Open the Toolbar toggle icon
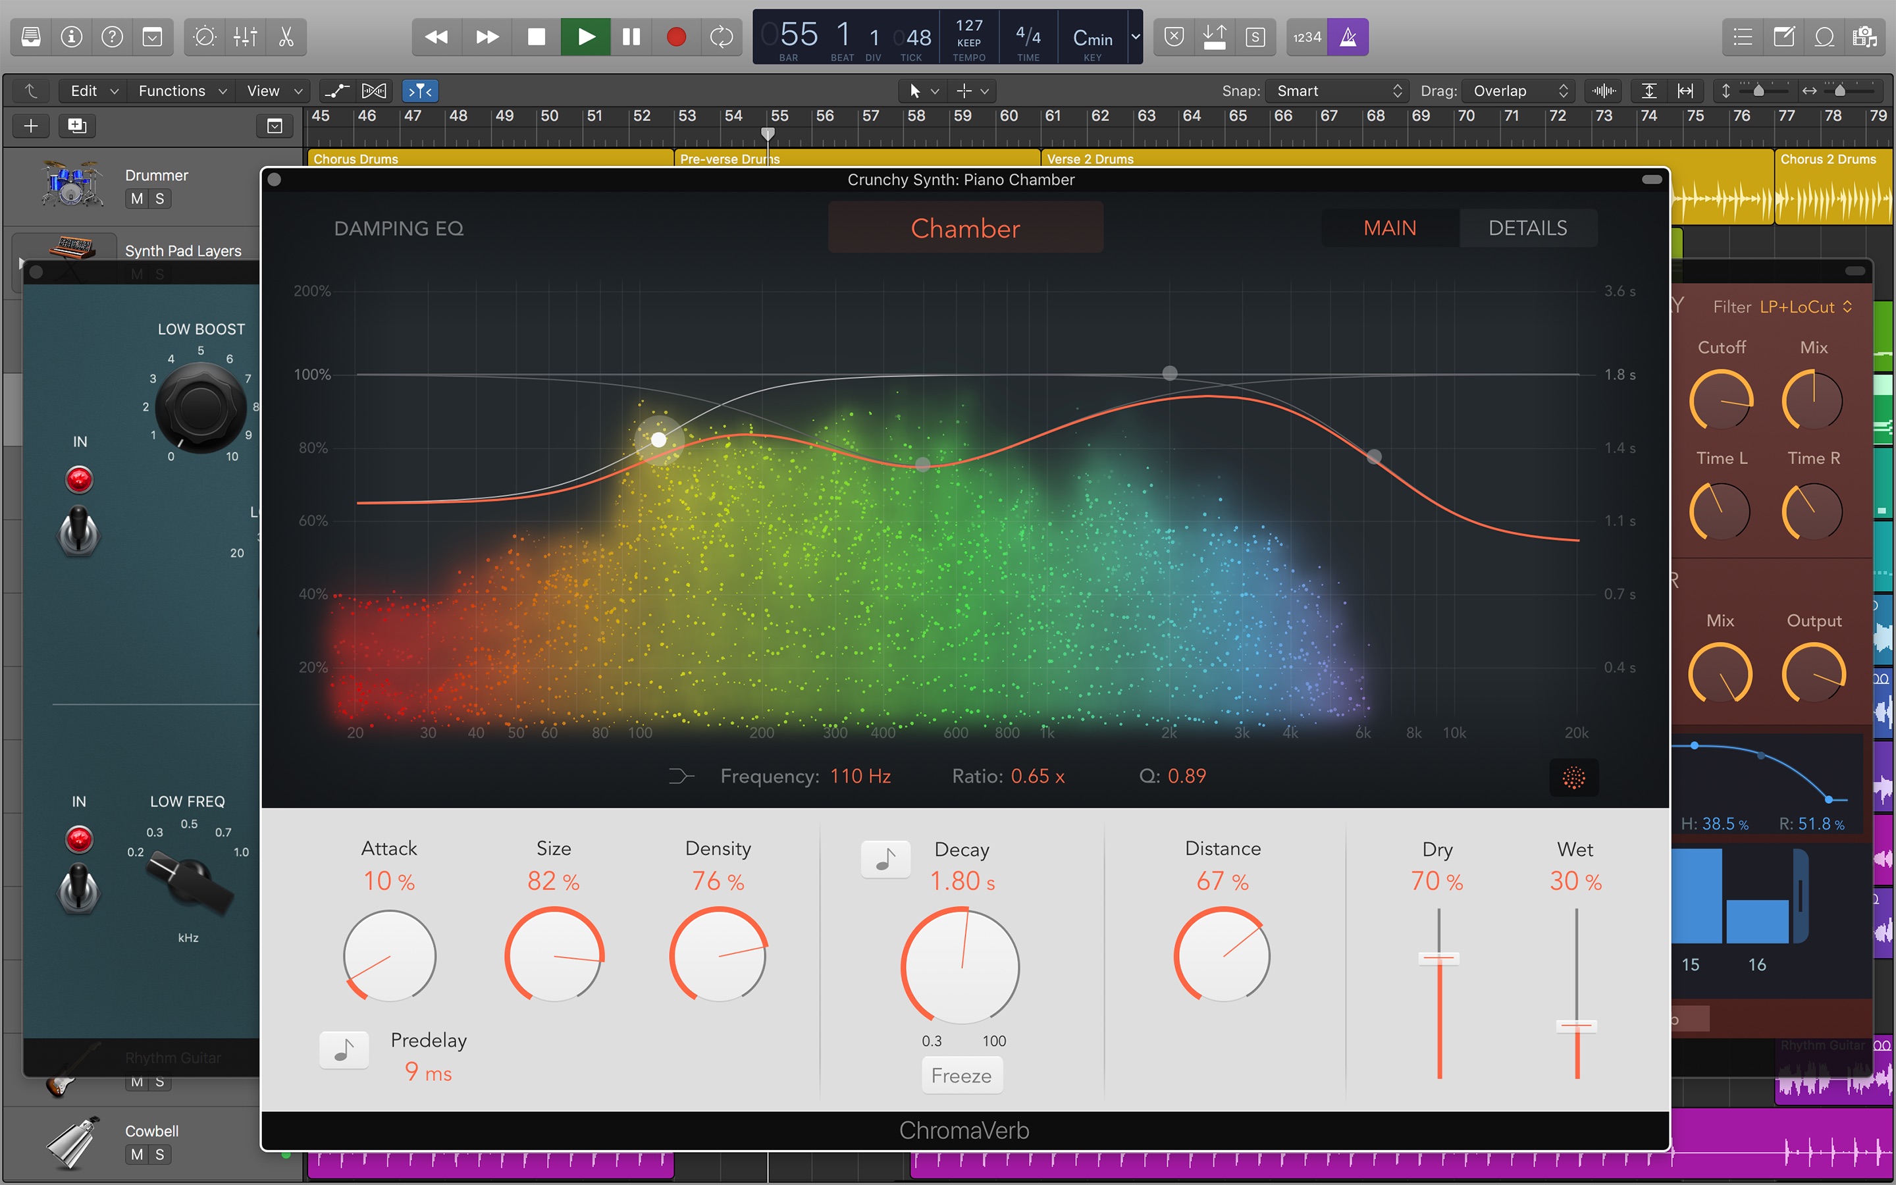 point(153,37)
